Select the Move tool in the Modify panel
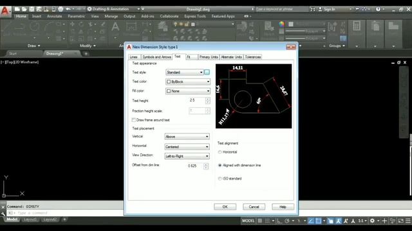 72,24
